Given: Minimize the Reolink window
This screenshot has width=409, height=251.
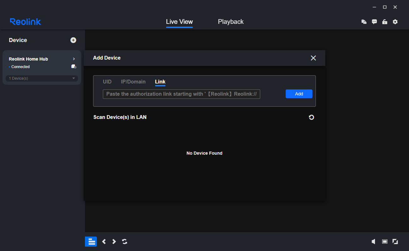Looking at the screenshot, I should click(374, 7).
